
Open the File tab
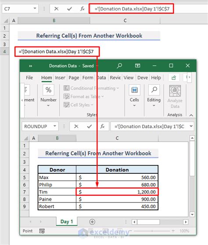29,78
